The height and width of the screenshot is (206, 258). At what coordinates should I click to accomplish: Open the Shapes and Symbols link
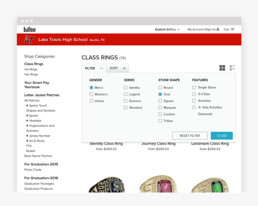(40, 111)
